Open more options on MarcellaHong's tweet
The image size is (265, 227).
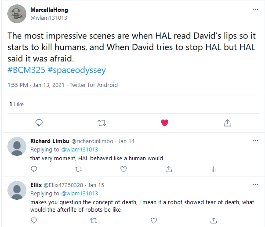(x=255, y=10)
